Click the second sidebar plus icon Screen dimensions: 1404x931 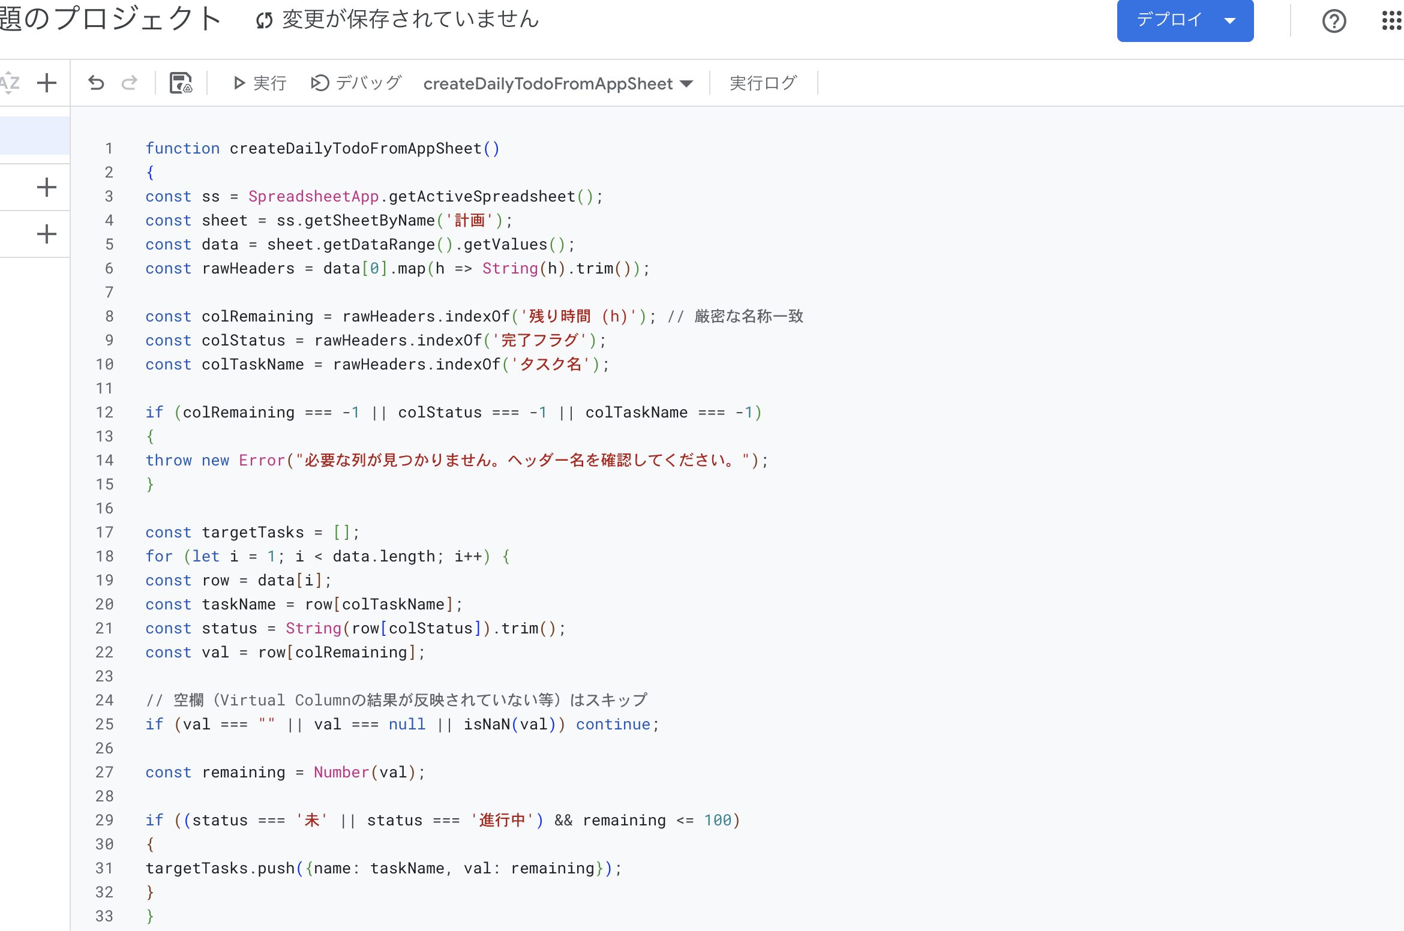(x=47, y=187)
